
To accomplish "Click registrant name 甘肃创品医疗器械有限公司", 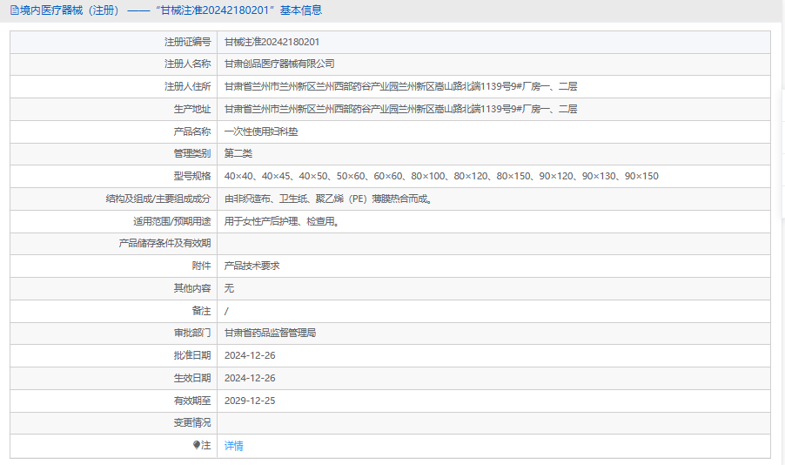I will click(x=279, y=64).
